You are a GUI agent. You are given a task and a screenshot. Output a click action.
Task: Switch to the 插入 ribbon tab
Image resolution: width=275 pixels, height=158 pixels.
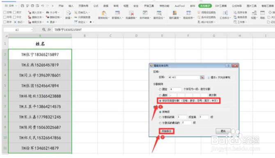(x=71, y=6)
